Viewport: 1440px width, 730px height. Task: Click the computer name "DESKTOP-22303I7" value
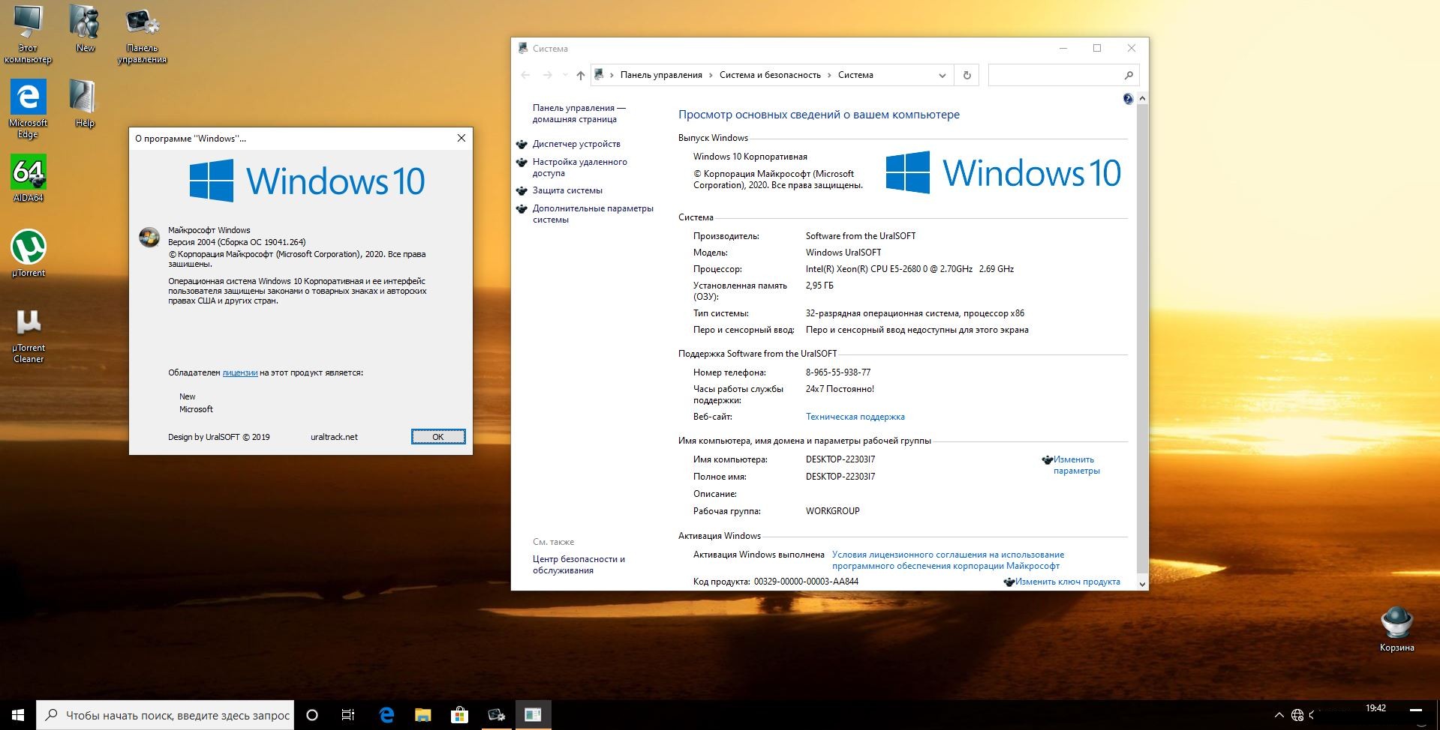[x=840, y=459]
